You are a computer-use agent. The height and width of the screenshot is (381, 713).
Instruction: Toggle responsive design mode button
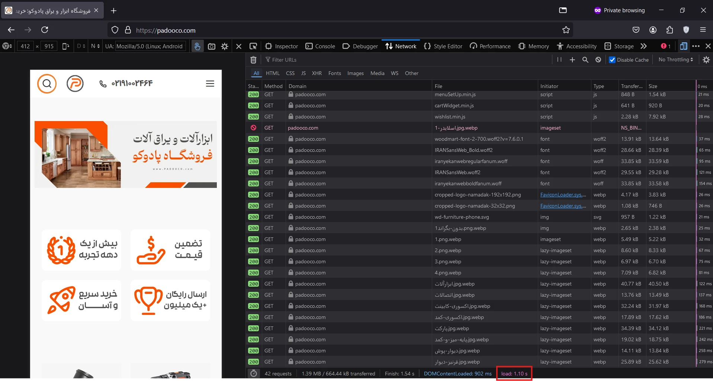[684, 46]
